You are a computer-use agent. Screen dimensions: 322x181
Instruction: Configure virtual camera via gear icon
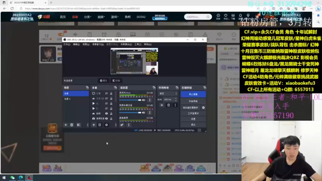pos(203,107)
